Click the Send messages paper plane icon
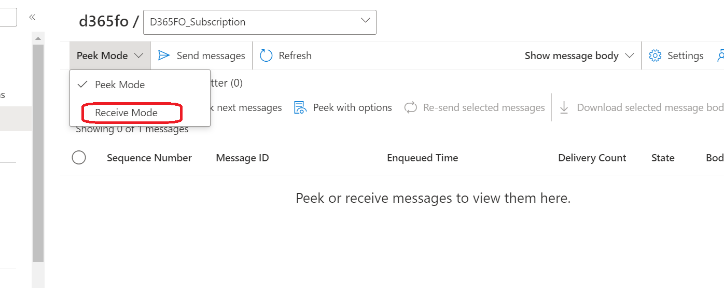 164,56
